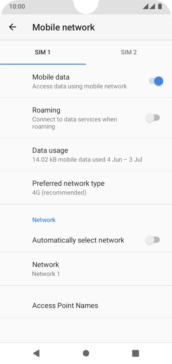Screen dimensions: 172x364
Task: Tap the home circle navigation button
Action: (x=86, y=353)
